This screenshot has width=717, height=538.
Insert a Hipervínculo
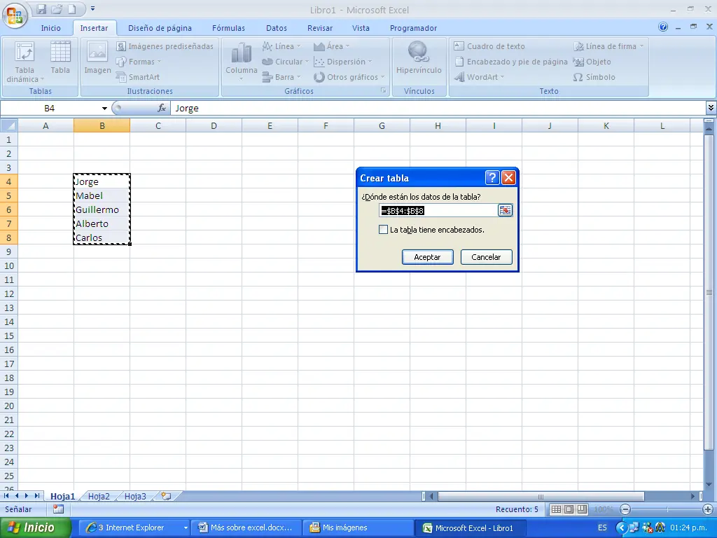click(419, 58)
